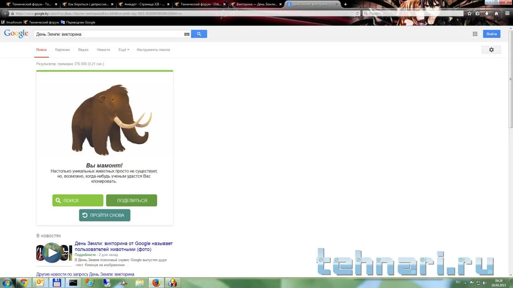Close the active День Земли викторина tab
513x288 pixels.
click(x=337, y=4)
